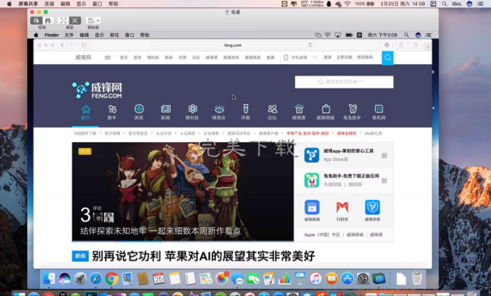Open host 屏幕共享 menu

pos(28,4)
